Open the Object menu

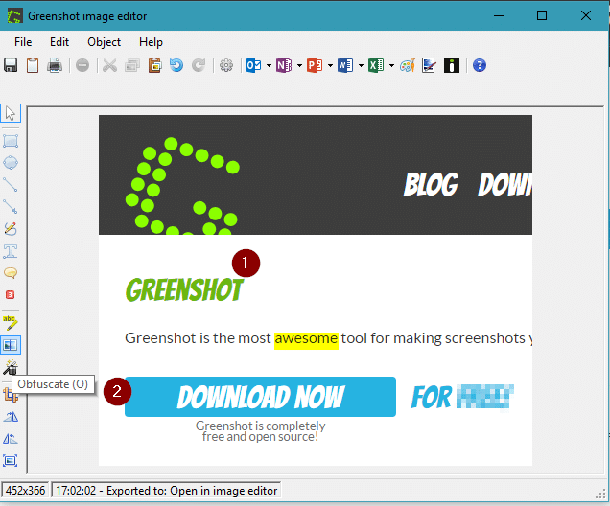[104, 42]
